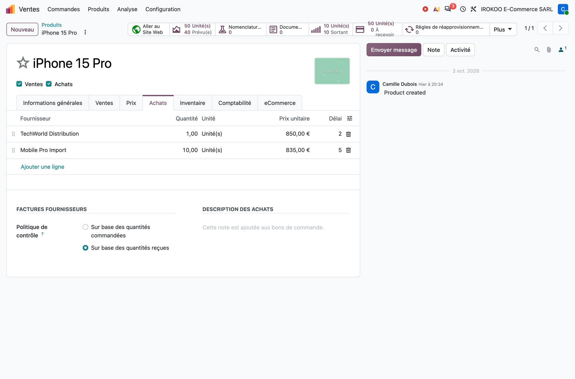The image size is (575, 379).
Task: Switch to Inventaire tab
Action: tap(193, 103)
